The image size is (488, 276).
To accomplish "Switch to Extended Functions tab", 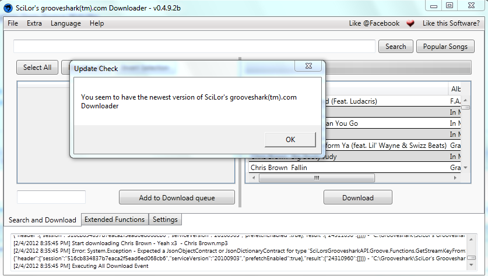I will pos(115,220).
